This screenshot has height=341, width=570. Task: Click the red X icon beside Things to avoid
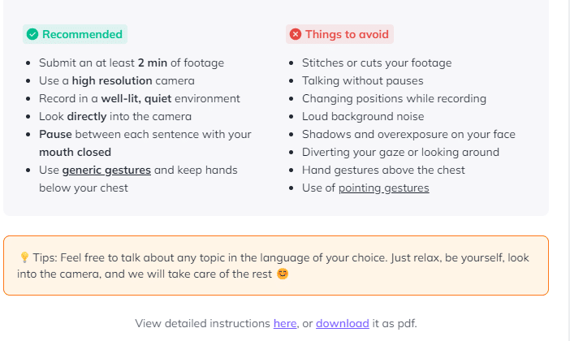tap(296, 34)
